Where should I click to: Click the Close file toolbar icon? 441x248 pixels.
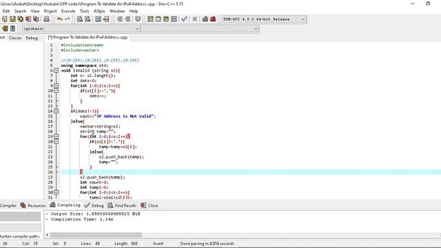pos(28,19)
